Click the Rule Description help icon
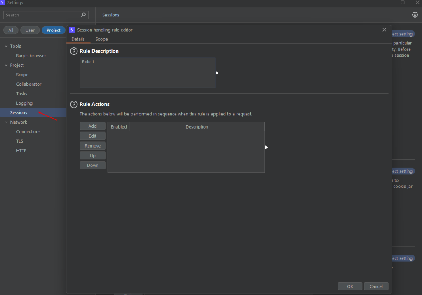422x295 pixels. pos(74,51)
